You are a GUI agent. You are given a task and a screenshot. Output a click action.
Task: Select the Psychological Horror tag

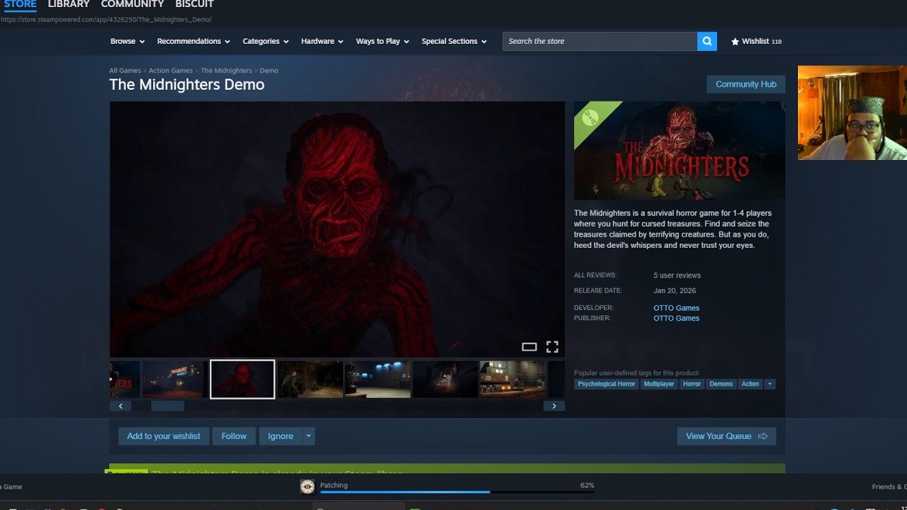607,384
